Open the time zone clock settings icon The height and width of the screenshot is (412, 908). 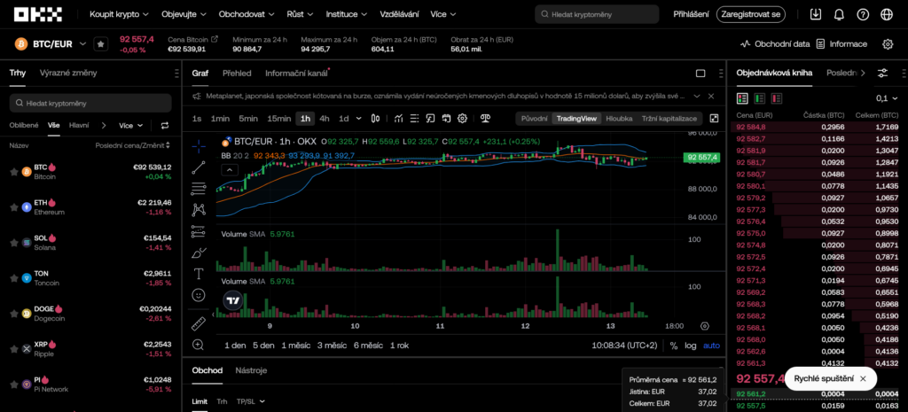704,326
